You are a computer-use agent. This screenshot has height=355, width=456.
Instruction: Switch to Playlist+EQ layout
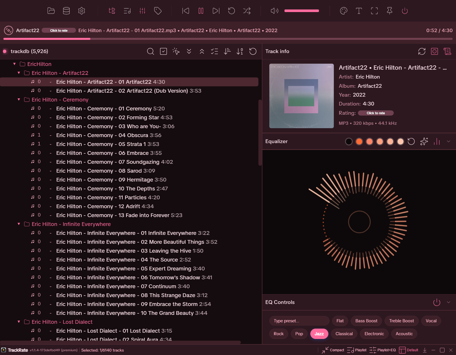tap(383, 350)
